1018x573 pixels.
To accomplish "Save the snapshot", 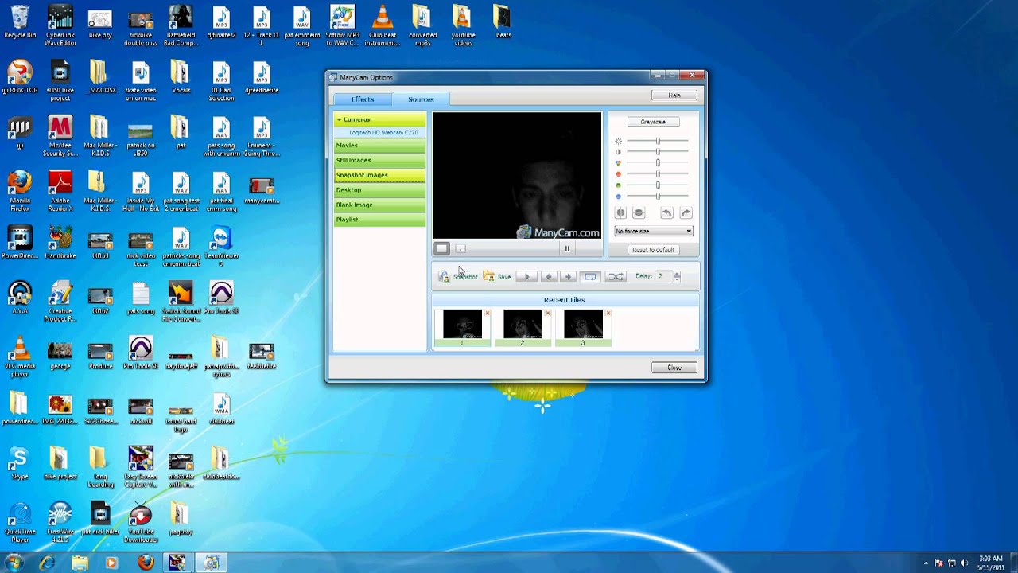I will [497, 277].
